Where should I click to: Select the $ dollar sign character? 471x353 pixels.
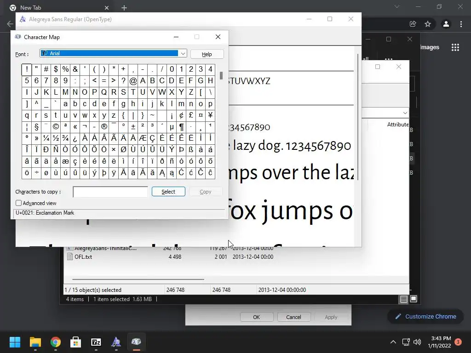[56, 69]
